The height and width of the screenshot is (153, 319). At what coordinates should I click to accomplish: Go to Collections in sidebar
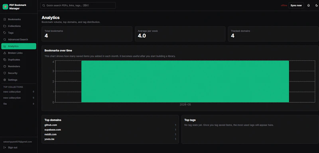(x=19, y=26)
